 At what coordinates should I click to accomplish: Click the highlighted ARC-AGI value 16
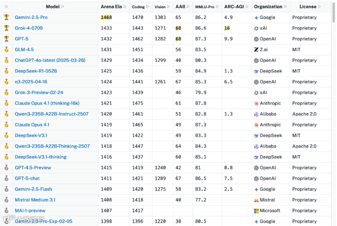[227, 28]
